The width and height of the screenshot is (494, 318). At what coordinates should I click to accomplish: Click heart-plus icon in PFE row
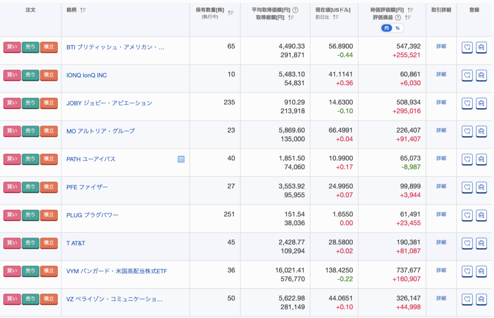(467, 187)
